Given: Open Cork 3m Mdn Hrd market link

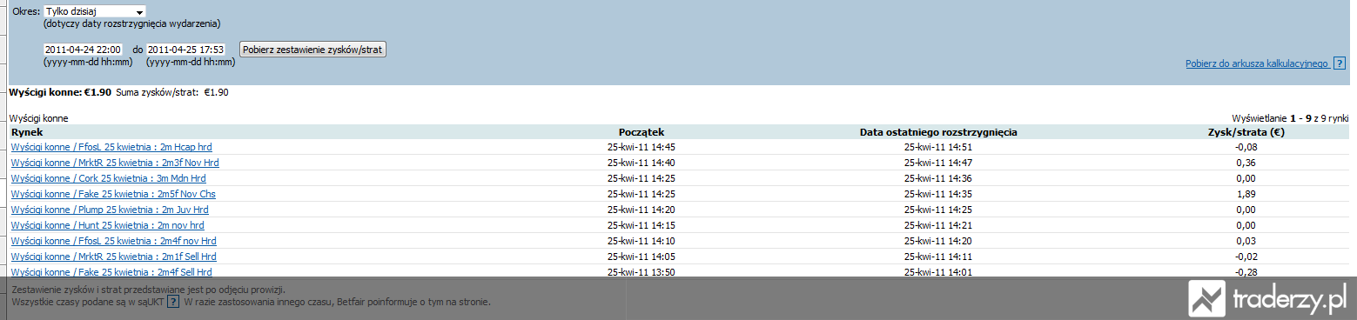Looking at the screenshot, I should (109, 178).
